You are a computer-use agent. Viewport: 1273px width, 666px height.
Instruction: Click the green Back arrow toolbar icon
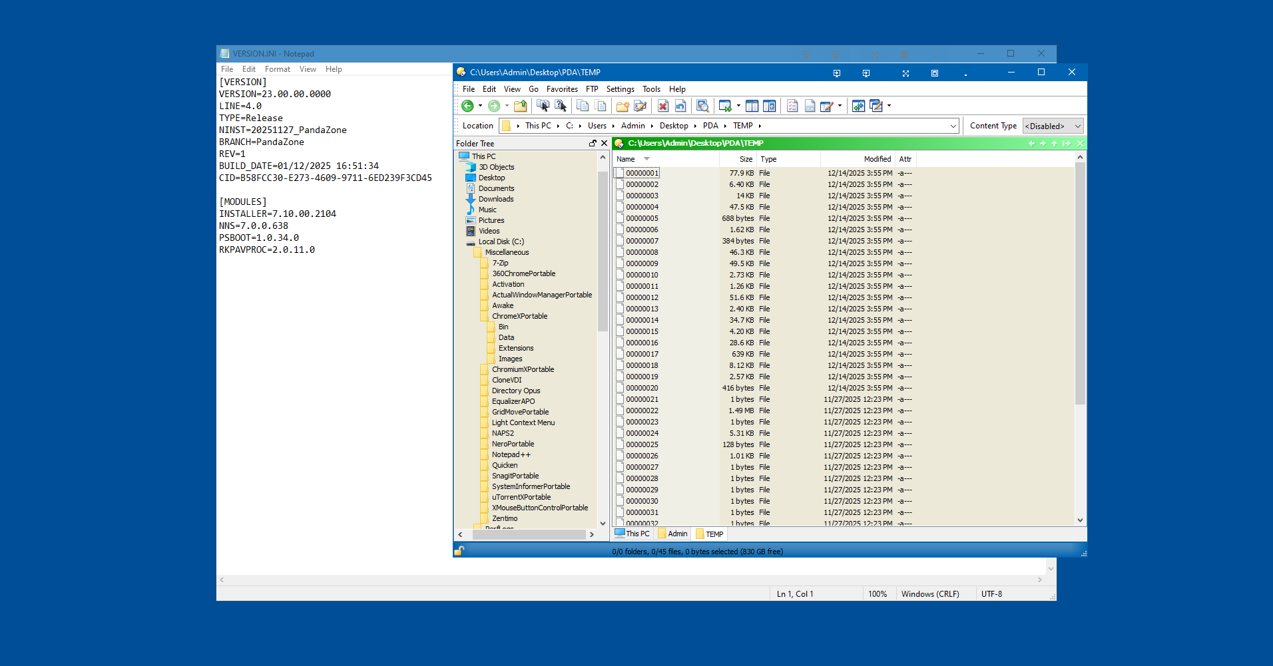coord(467,106)
